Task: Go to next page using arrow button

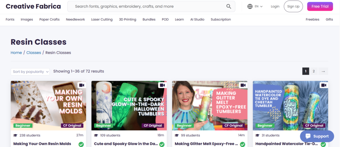Action: 324,71
